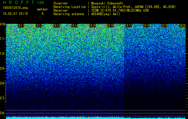Select observer name Masayuki Kobayashi
188x119 pixels.
[107, 4]
